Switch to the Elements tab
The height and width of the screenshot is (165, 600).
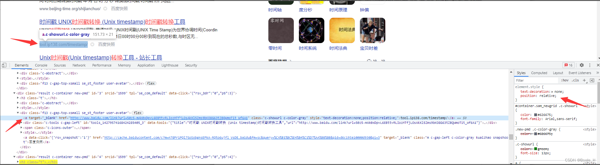coord(22,65)
